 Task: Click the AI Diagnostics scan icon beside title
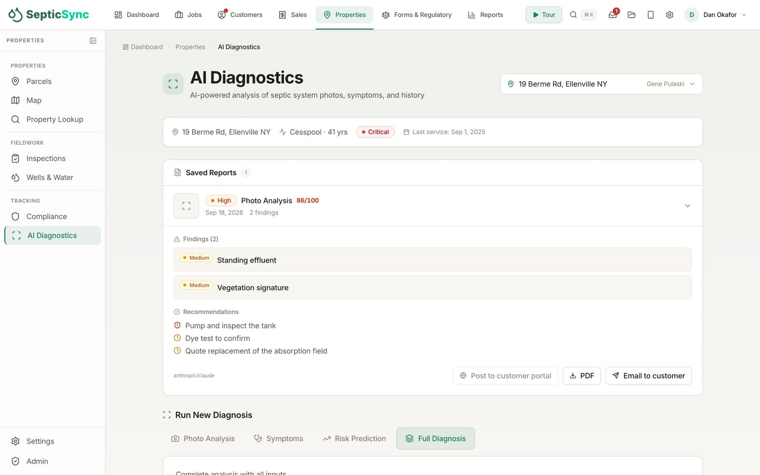click(173, 84)
